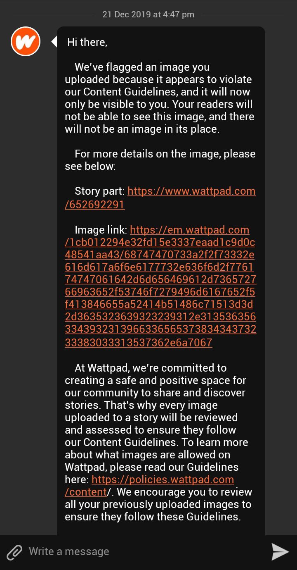Tap link line starting with /1cb012294e32

point(160,242)
